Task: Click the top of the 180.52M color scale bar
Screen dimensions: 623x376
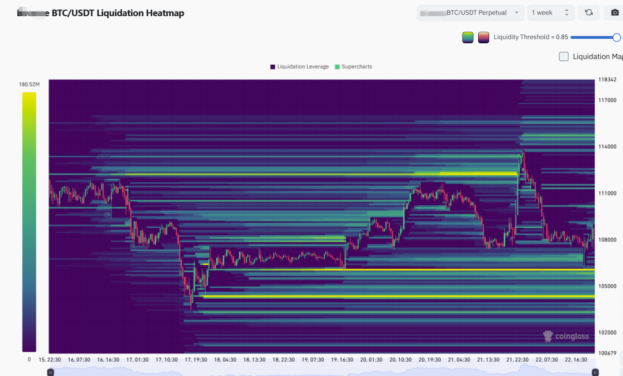Action: 29,95
